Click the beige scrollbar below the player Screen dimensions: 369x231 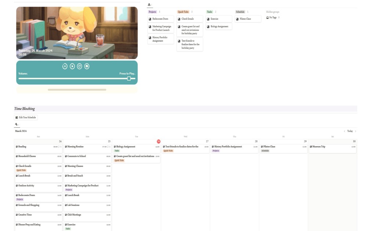tap(77, 90)
